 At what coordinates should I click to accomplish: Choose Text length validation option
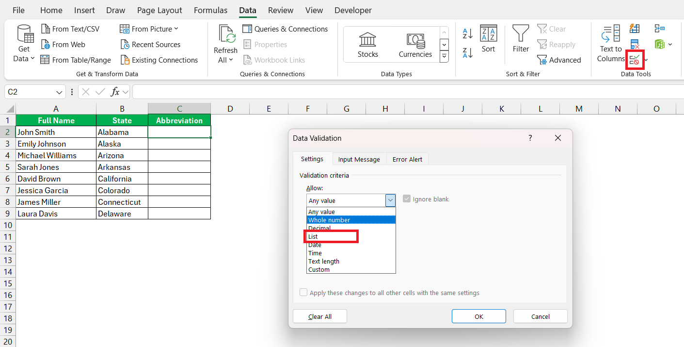(351, 261)
